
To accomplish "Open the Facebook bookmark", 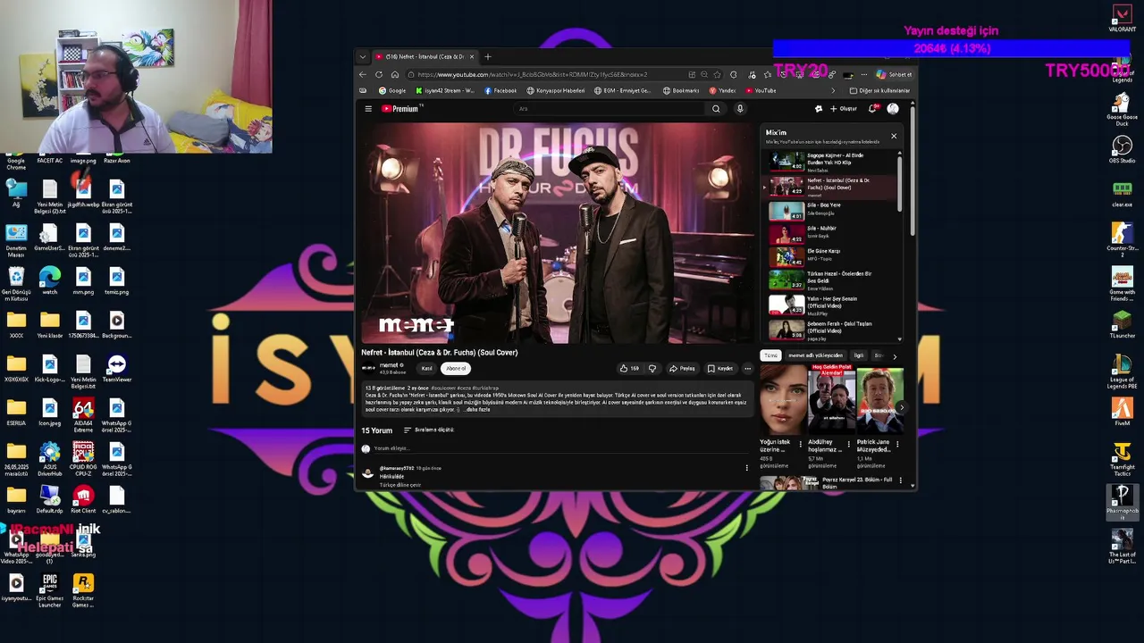I will [500, 90].
